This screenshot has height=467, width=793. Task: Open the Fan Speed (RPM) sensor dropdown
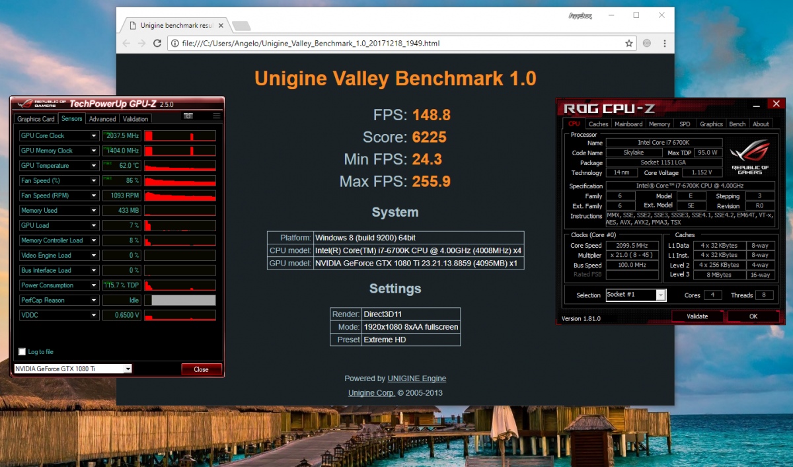click(x=94, y=196)
